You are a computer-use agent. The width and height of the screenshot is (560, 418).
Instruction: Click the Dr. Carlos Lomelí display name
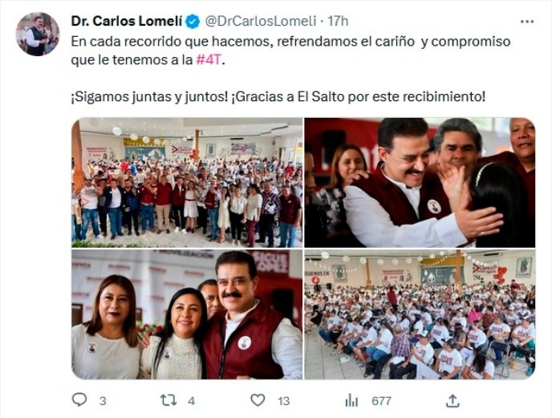127,22
